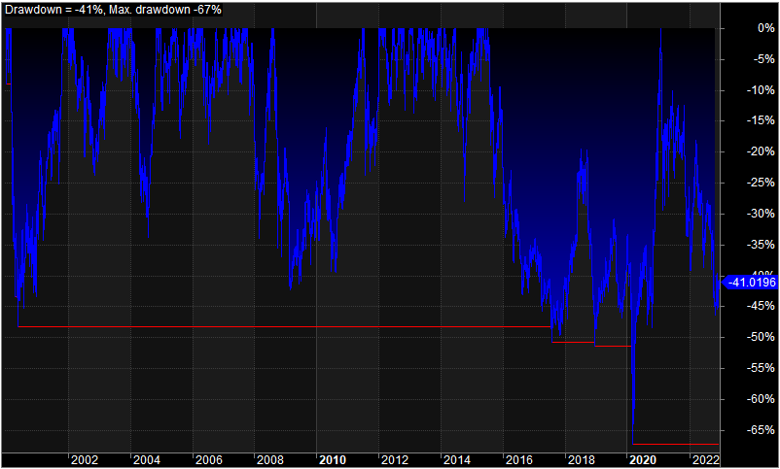Click the 2004 label on time axis
The width and height of the screenshot is (780, 469).
[146, 460]
